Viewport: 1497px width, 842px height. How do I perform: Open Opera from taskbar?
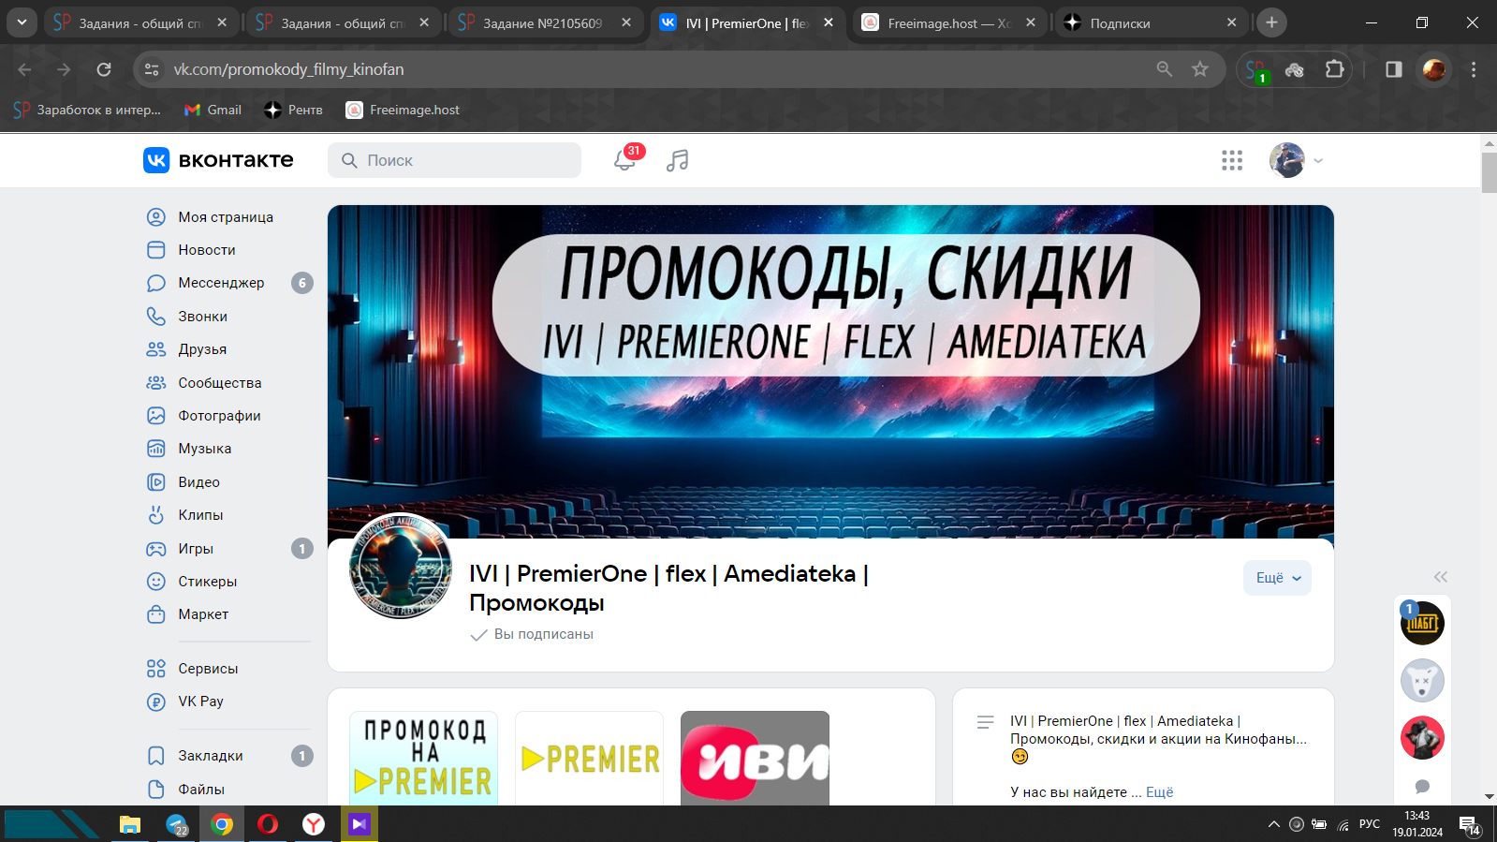pos(268,824)
